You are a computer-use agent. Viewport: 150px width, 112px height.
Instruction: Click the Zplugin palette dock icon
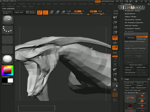[x=148, y=4]
